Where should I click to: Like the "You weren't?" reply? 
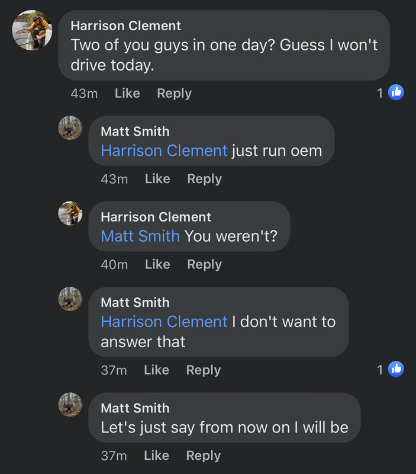157,264
